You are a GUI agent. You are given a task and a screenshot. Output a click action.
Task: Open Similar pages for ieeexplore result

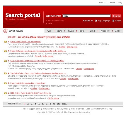54,98
